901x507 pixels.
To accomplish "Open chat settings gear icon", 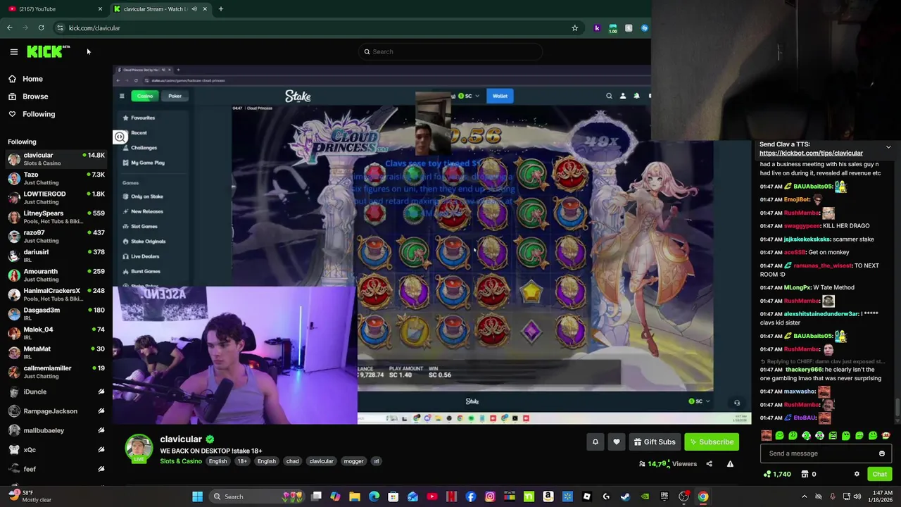I will coord(857,474).
